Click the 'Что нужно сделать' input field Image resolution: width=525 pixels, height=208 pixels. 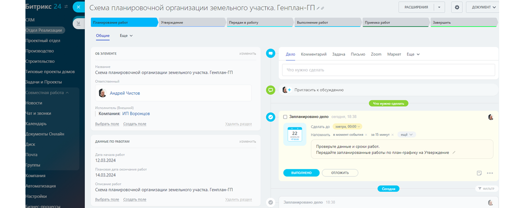pos(388,70)
